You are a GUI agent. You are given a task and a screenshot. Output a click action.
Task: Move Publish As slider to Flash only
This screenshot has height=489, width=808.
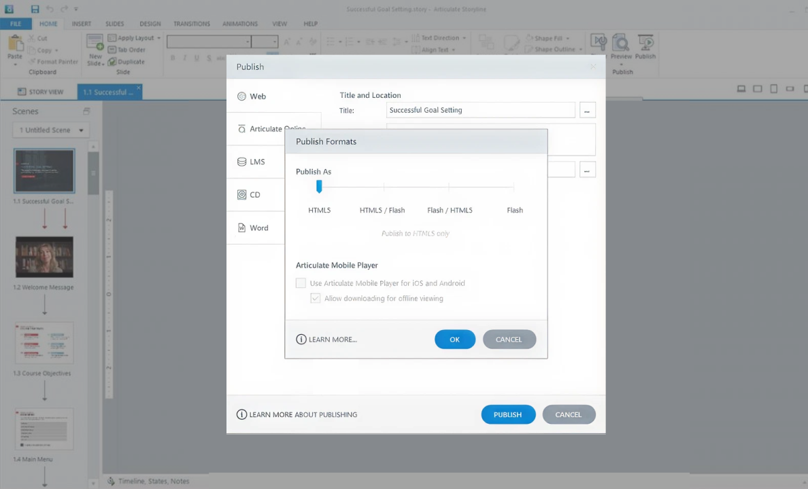tap(515, 187)
